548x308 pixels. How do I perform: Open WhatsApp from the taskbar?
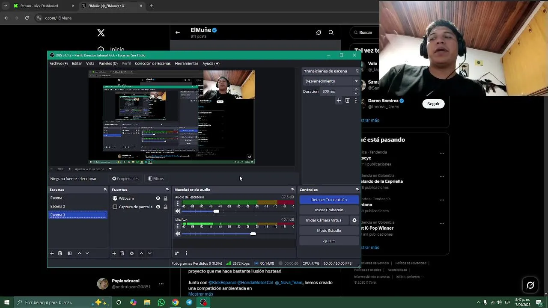[x=161, y=302]
